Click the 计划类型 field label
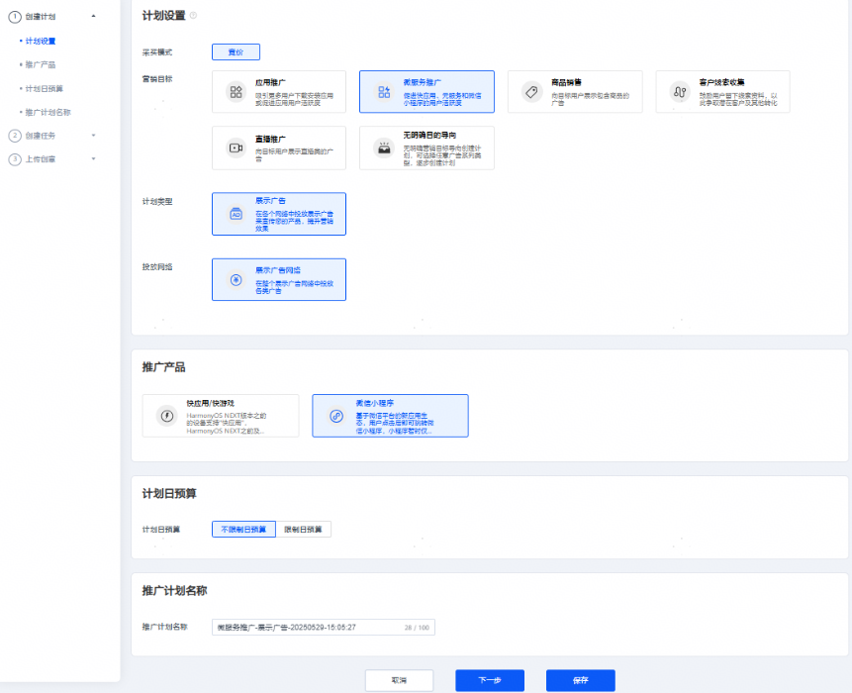The height and width of the screenshot is (693, 852). 157,202
